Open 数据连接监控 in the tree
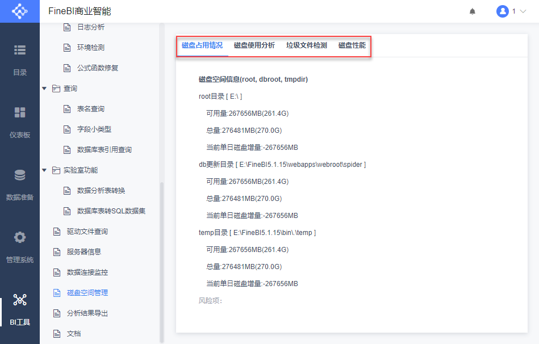Screen dimensions: 539x344 [87, 272]
